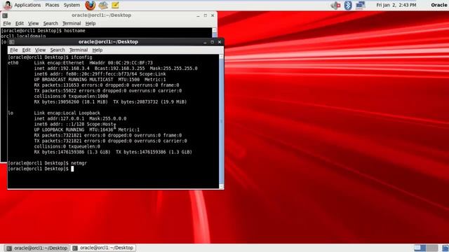Click 'hostname' command in back terminal
The width and height of the screenshot is (449, 252).
(x=74, y=31)
